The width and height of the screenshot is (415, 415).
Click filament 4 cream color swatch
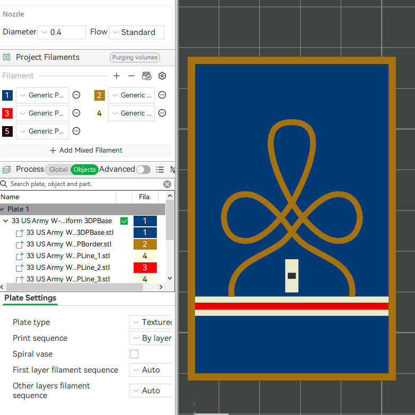[x=99, y=113]
